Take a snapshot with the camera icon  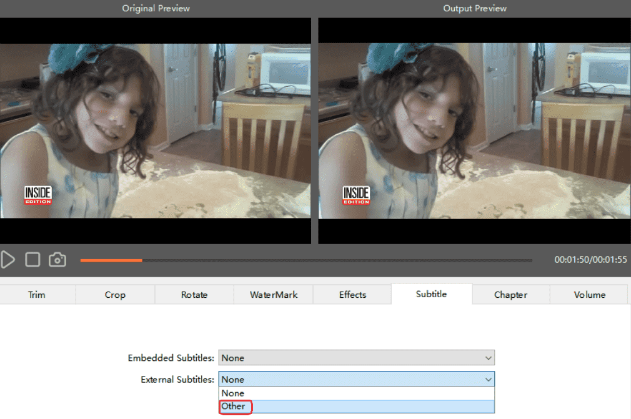pos(57,260)
